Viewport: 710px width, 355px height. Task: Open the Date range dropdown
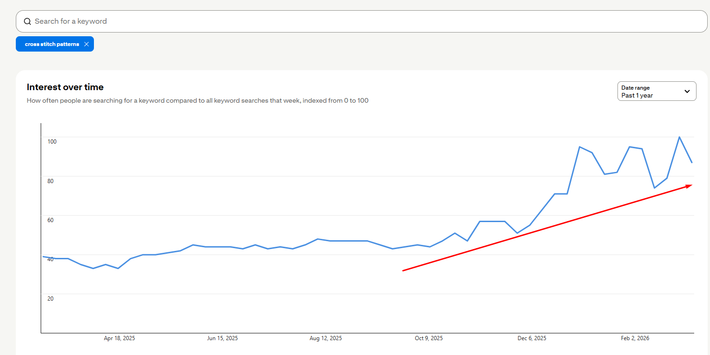pos(657,91)
